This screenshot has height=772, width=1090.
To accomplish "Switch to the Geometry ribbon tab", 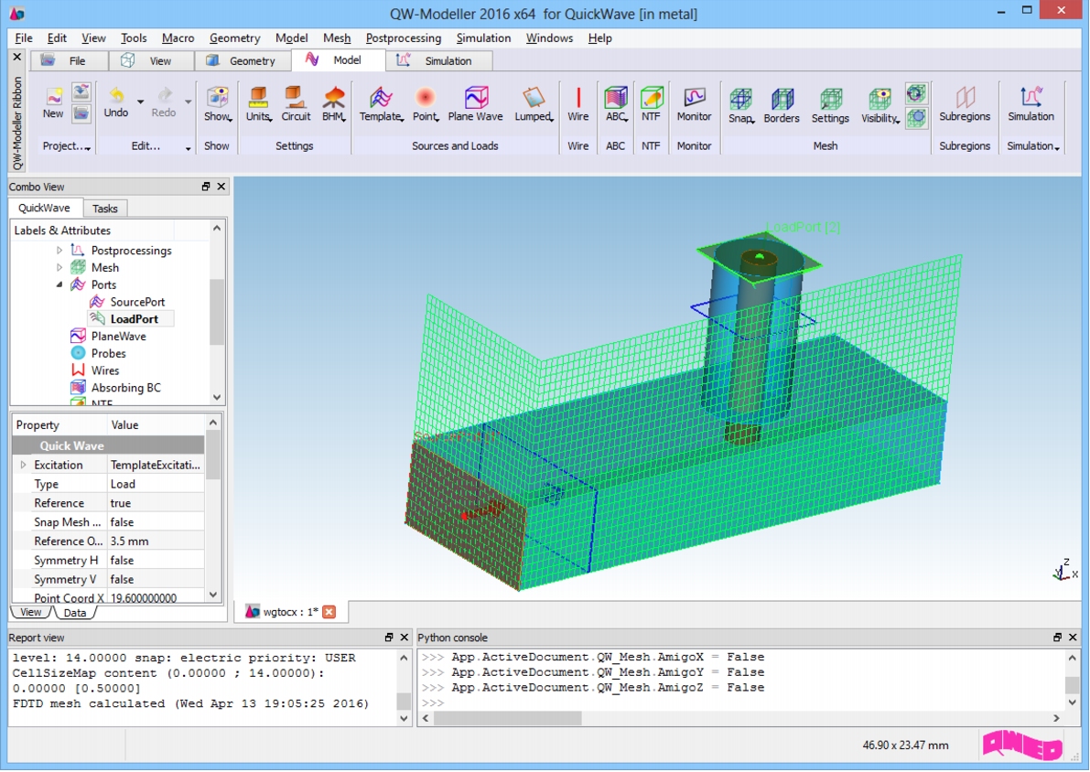I will click(x=242, y=61).
